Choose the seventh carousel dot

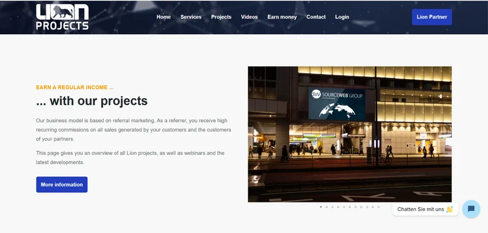pyautogui.click(x=356, y=207)
